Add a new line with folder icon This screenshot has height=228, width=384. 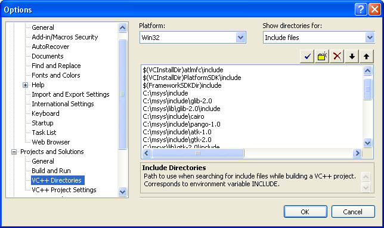point(322,56)
